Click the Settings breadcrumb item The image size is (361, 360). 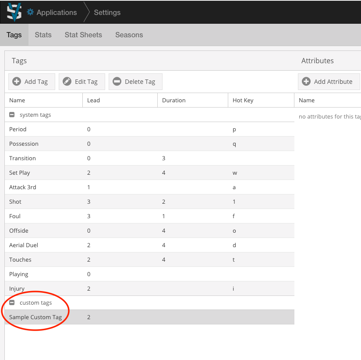(107, 13)
